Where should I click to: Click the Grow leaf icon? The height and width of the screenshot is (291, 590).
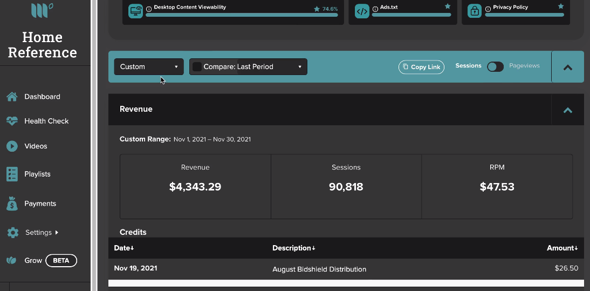[x=12, y=261]
